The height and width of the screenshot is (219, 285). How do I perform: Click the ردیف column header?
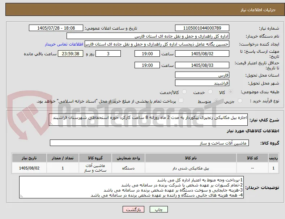pos(273,158)
